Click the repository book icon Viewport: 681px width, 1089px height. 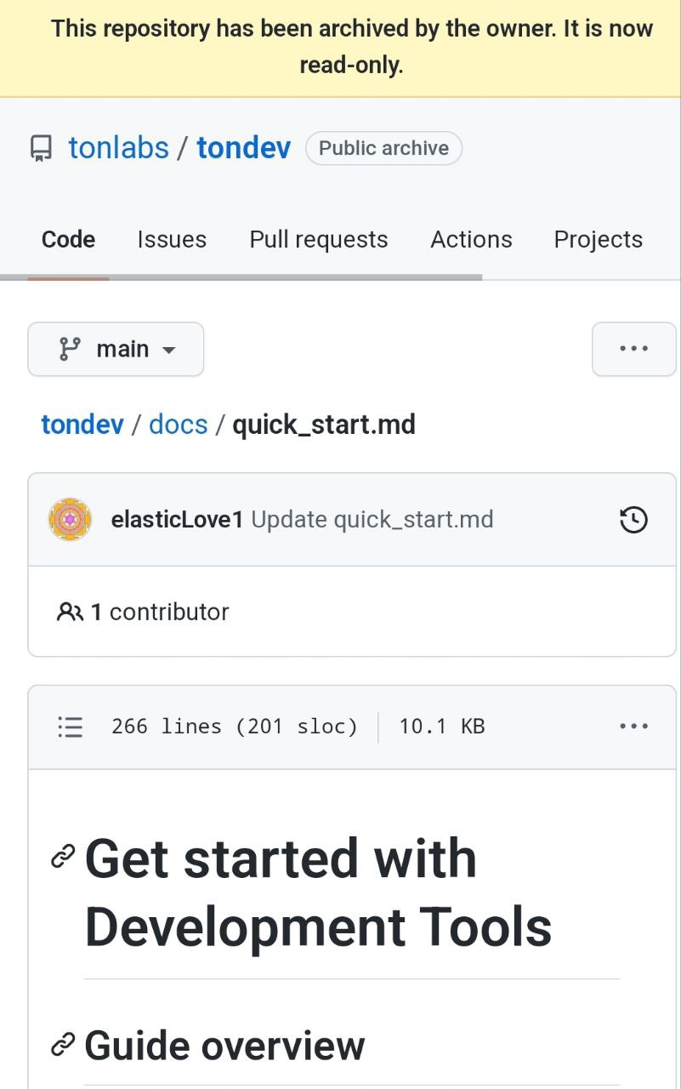point(41,148)
